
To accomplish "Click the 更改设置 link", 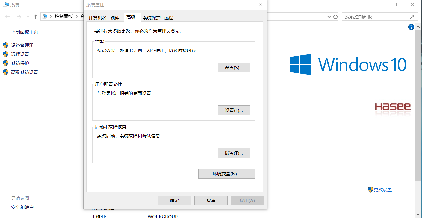I will click(x=383, y=190).
